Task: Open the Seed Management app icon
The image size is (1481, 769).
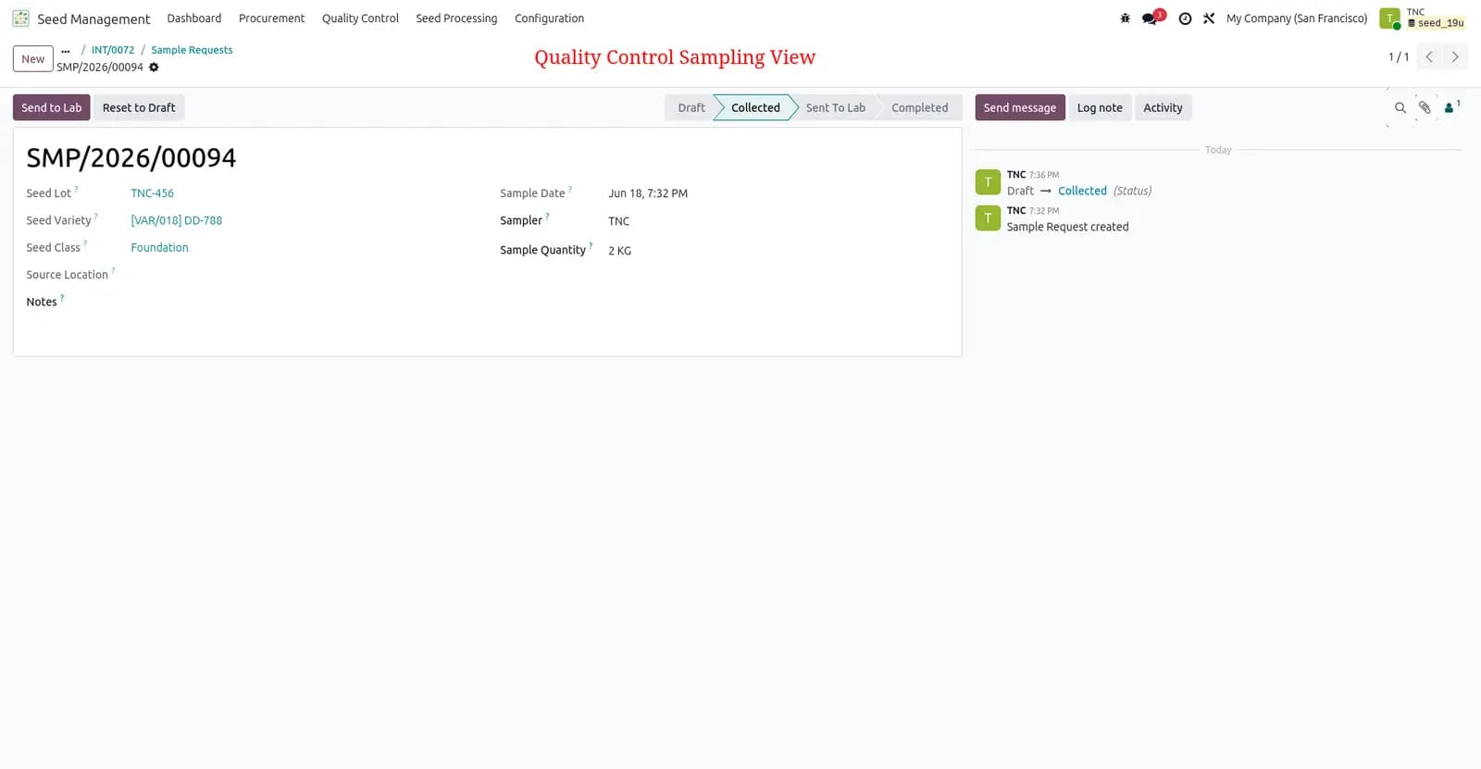Action: pyautogui.click(x=20, y=19)
